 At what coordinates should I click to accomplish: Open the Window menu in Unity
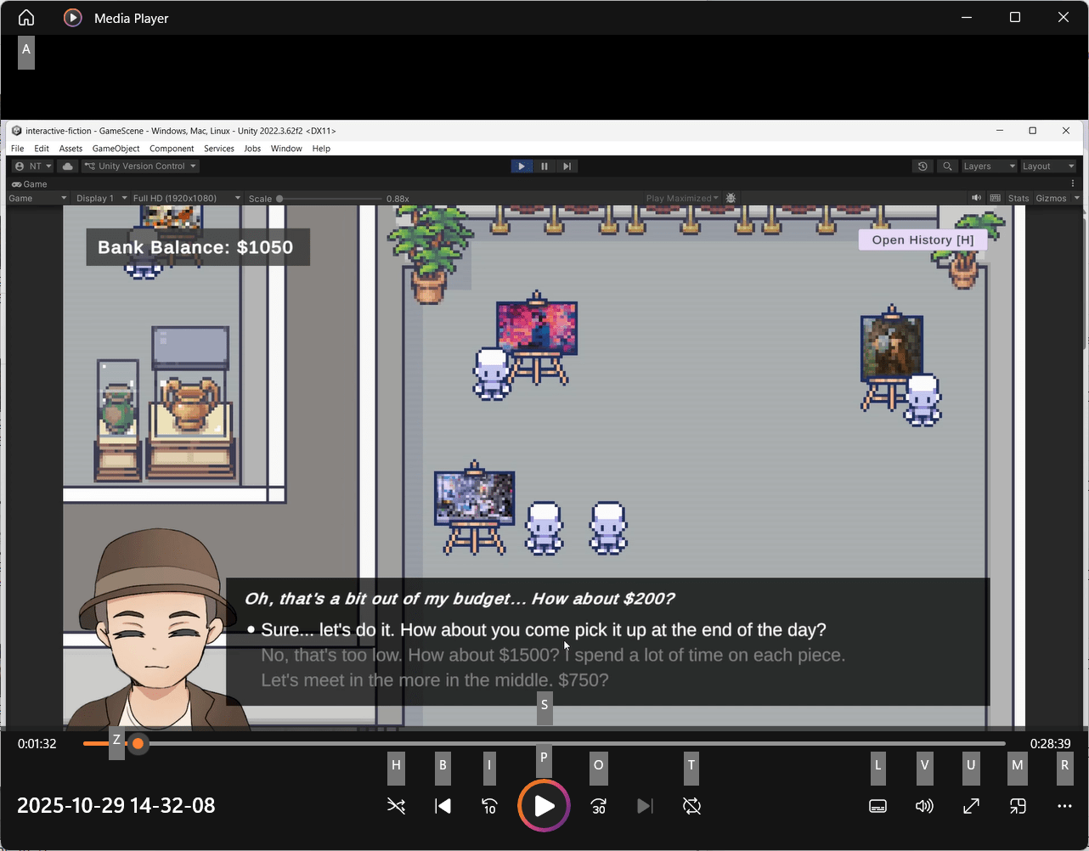pyautogui.click(x=286, y=149)
